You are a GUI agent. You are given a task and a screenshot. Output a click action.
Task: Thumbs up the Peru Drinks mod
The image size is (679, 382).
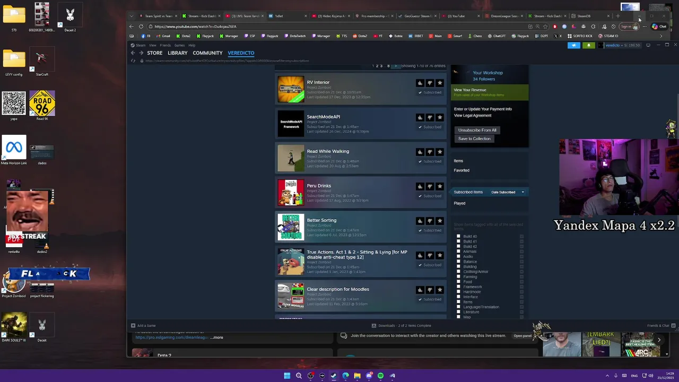[x=420, y=186]
